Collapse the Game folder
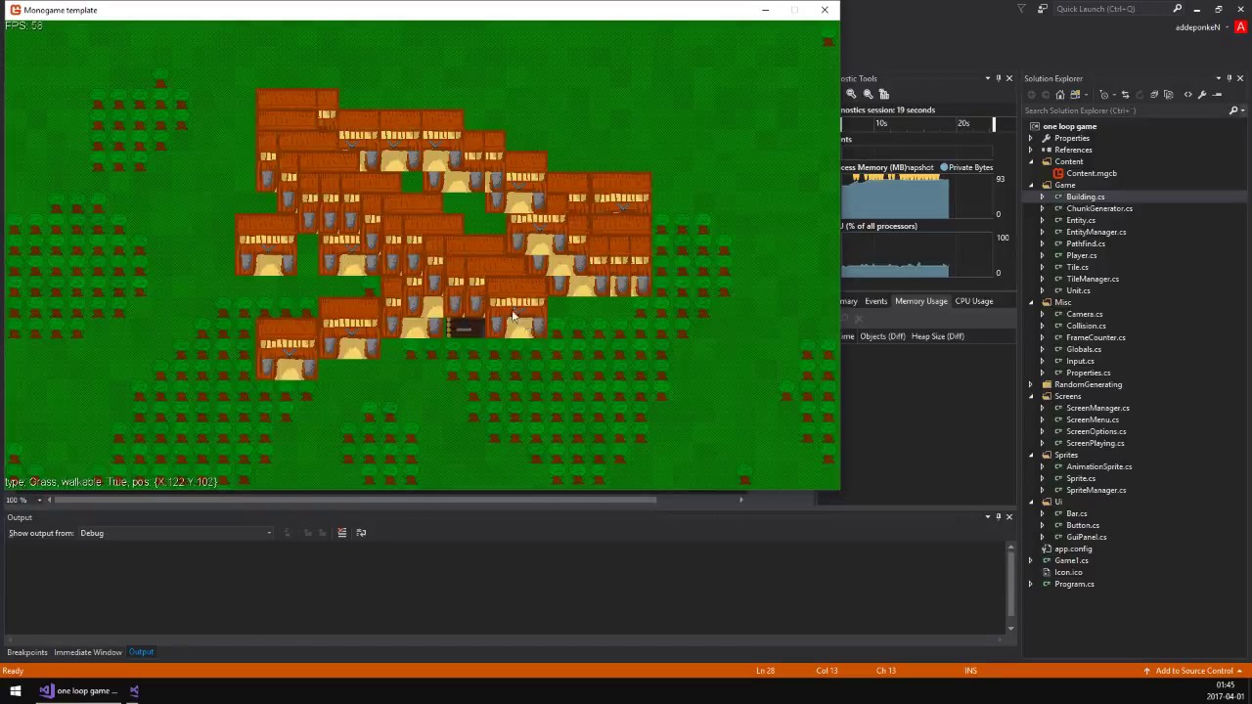The width and height of the screenshot is (1252, 704). pos(1030,185)
